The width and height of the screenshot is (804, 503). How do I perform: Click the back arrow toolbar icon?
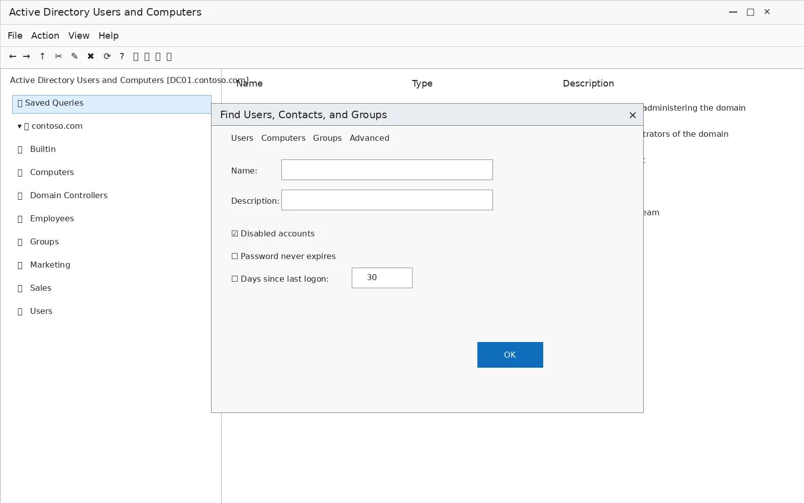pos(13,56)
